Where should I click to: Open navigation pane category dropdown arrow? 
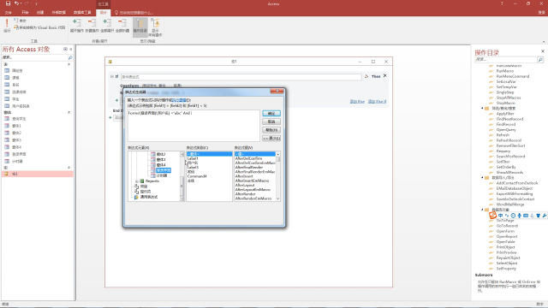pos(65,50)
